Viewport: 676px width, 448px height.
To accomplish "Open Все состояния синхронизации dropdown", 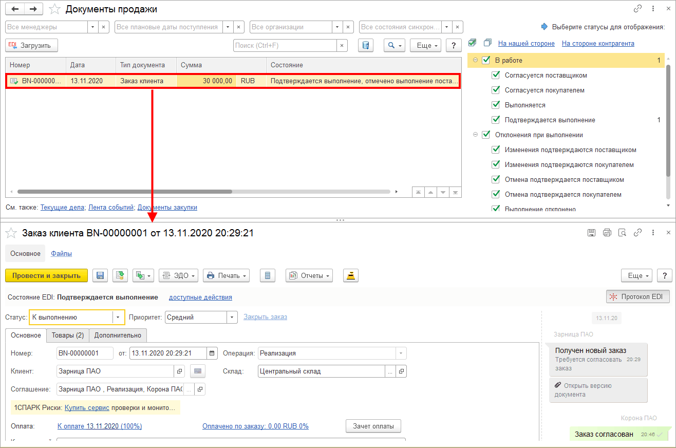I will (447, 27).
